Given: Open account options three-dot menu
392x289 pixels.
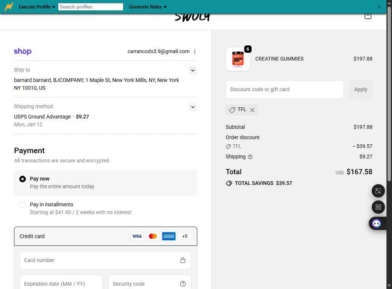Looking at the screenshot, I should tap(194, 51).
